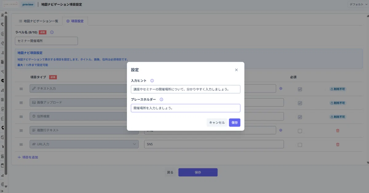Edit the ラベル名 field containing セミナー開催場所
The image size is (369, 193).
pos(46,41)
